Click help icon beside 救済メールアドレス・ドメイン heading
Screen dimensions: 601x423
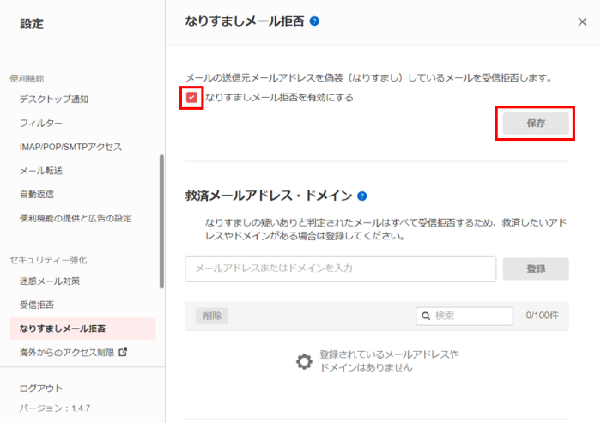click(362, 196)
